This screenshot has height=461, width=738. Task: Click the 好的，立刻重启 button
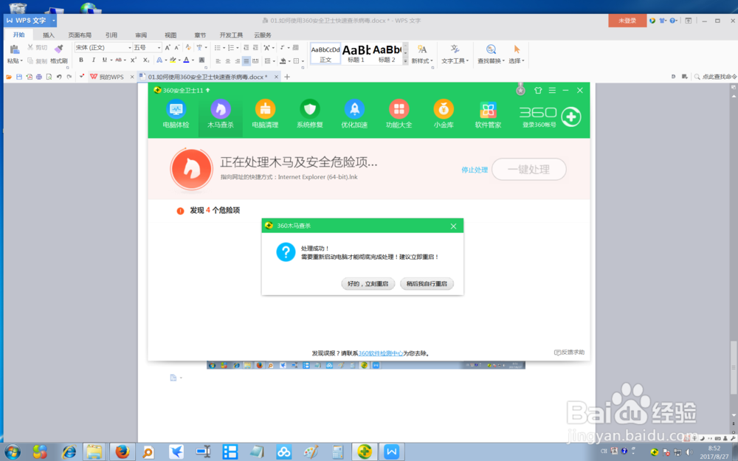coord(368,284)
